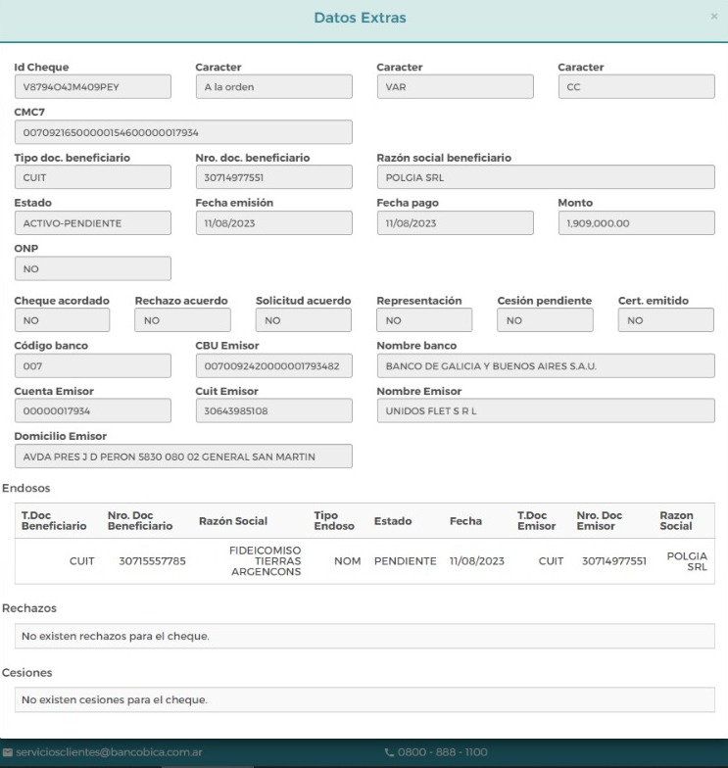The width and height of the screenshot is (728, 768).
Task: Click 'No existen cesiones para el cheque.'
Action: click(115, 699)
